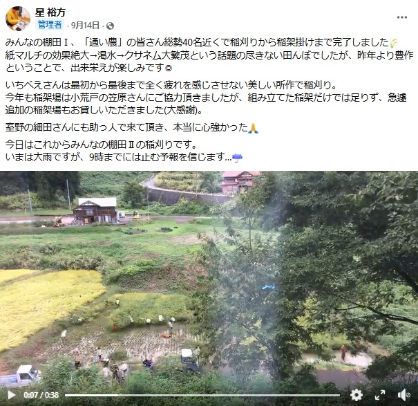Click the 管理者 admin badge
418x406 pixels.
point(50,25)
